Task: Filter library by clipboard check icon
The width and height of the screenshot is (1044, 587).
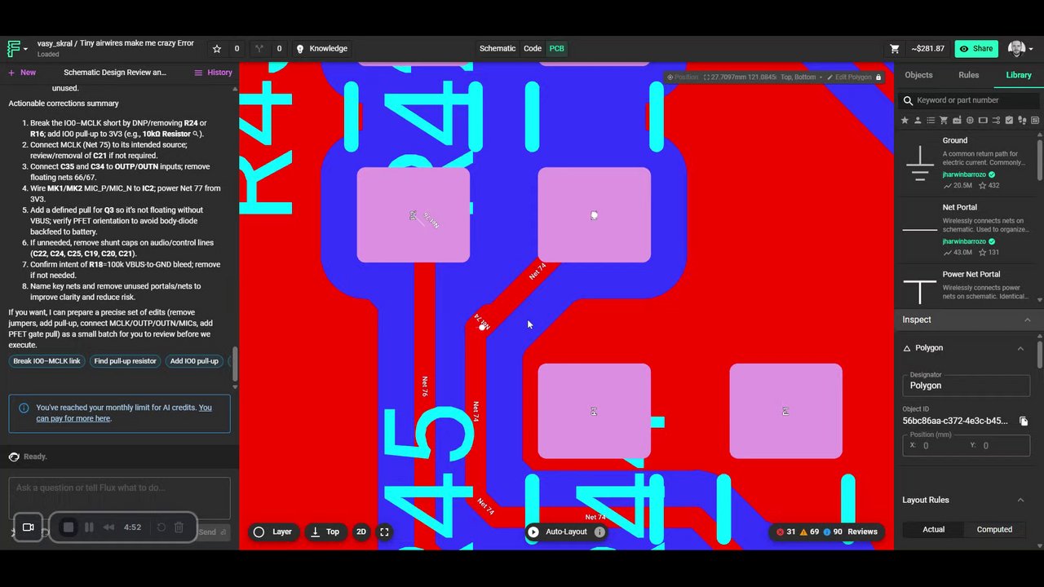Action: click(1009, 121)
